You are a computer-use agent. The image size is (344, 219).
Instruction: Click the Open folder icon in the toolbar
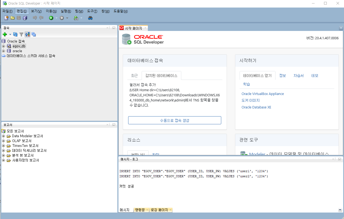point(12,18)
